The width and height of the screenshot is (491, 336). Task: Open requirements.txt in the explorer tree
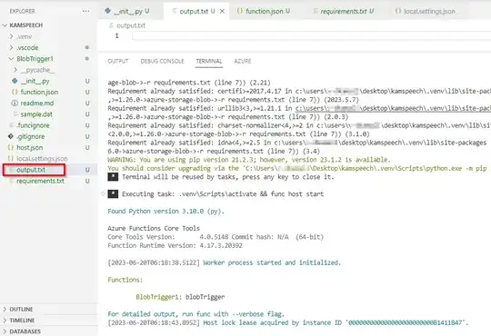point(40,181)
